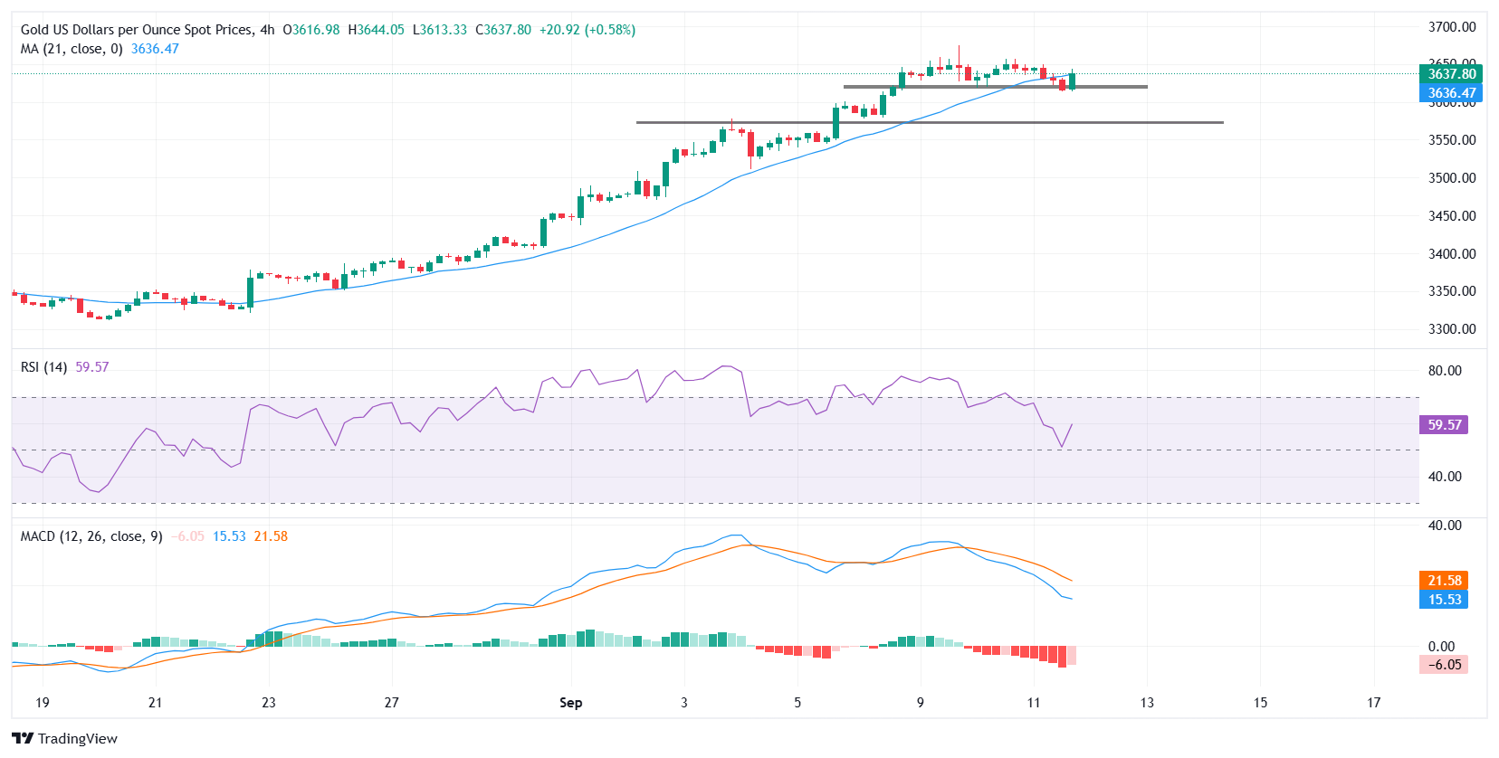1499x758 pixels.
Task: Click the 3300.00 label on the price axis
Action: (1452, 329)
